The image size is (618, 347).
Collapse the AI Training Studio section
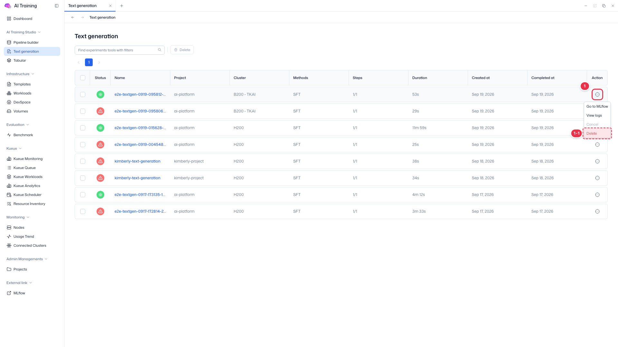pos(23,32)
